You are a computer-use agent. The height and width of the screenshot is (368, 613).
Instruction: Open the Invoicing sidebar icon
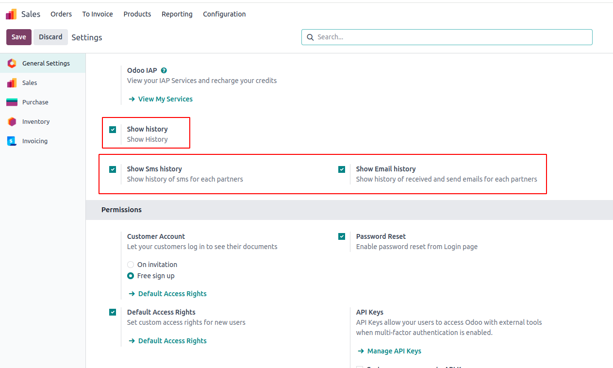12,141
